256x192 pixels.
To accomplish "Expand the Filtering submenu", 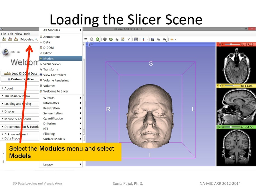I will (x=61, y=134).
